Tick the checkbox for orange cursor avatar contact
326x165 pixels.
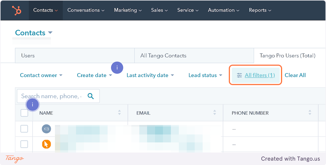point(24,144)
